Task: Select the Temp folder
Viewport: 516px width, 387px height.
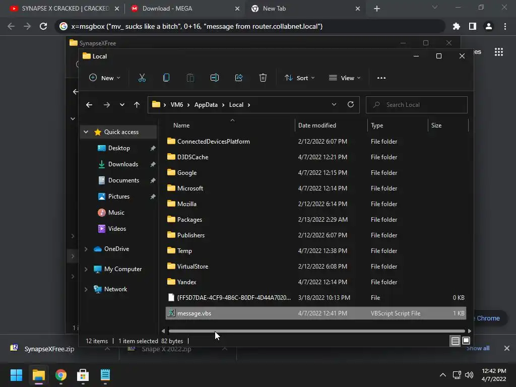Action: pos(316,251)
